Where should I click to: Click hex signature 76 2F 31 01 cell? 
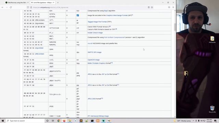coord(36,60)
